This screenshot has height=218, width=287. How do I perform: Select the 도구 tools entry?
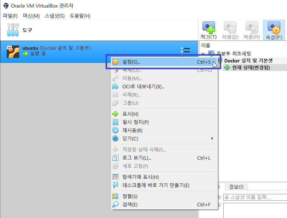click(x=99, y=30)
